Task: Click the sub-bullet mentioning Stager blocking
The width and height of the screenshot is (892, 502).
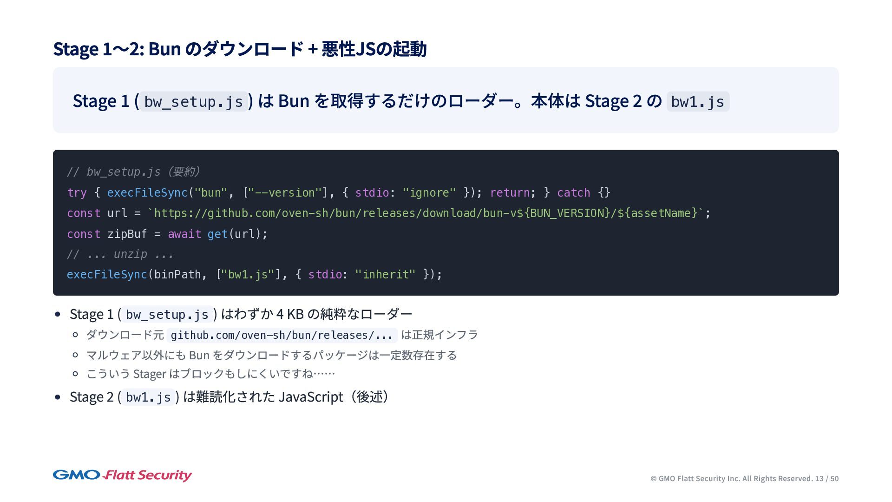Action: 210,374
